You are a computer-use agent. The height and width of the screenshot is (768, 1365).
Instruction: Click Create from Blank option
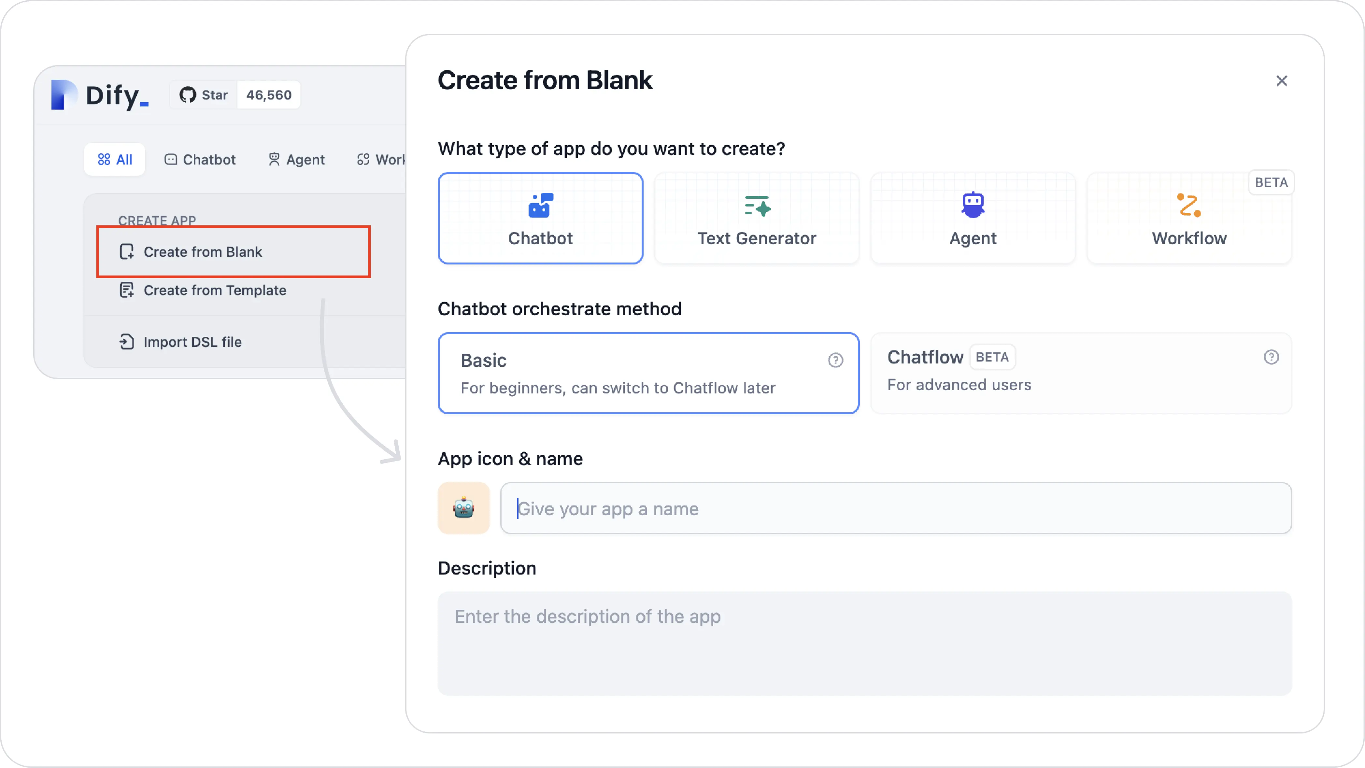233,252
